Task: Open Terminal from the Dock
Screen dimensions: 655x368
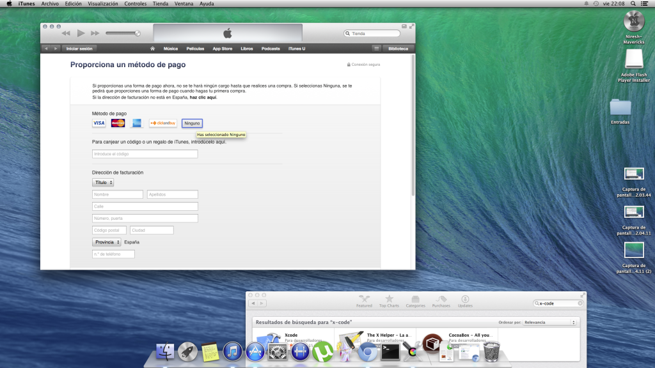Action: 390,352
